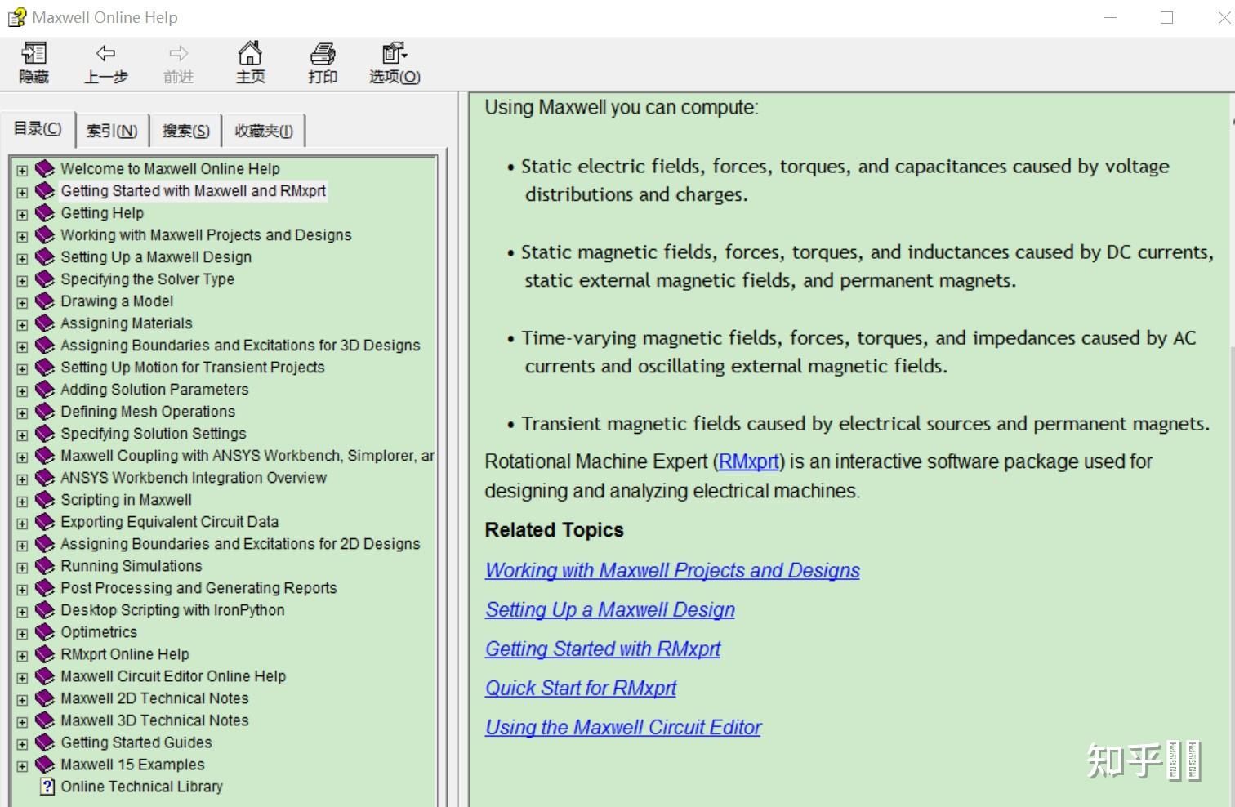The height and width of the screenshot is (807, 1235).
Task: Click book icon beside Optimetrics
Action: [45, 632]
